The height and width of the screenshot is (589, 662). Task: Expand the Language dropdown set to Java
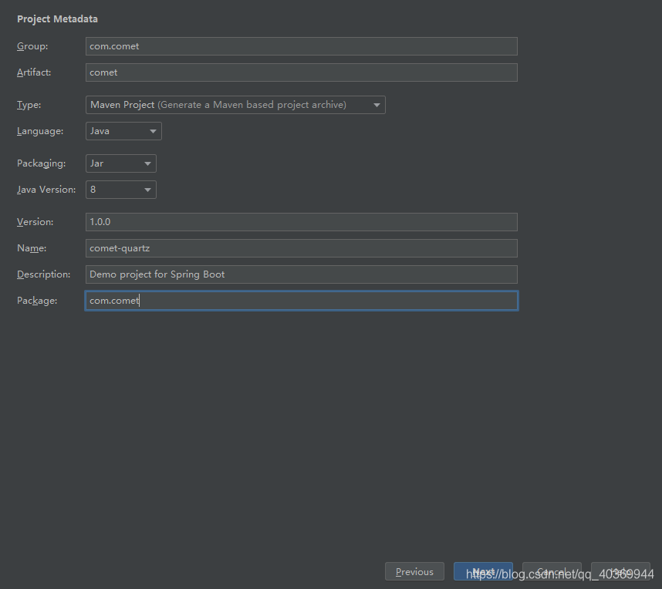pyautogui.click(x=123, y=131)
